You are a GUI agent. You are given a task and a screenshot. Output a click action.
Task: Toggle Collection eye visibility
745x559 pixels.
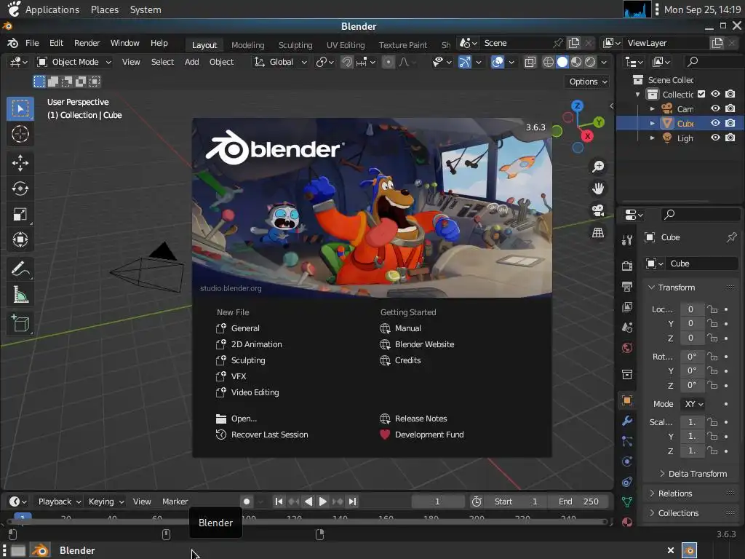coord(715,94)
